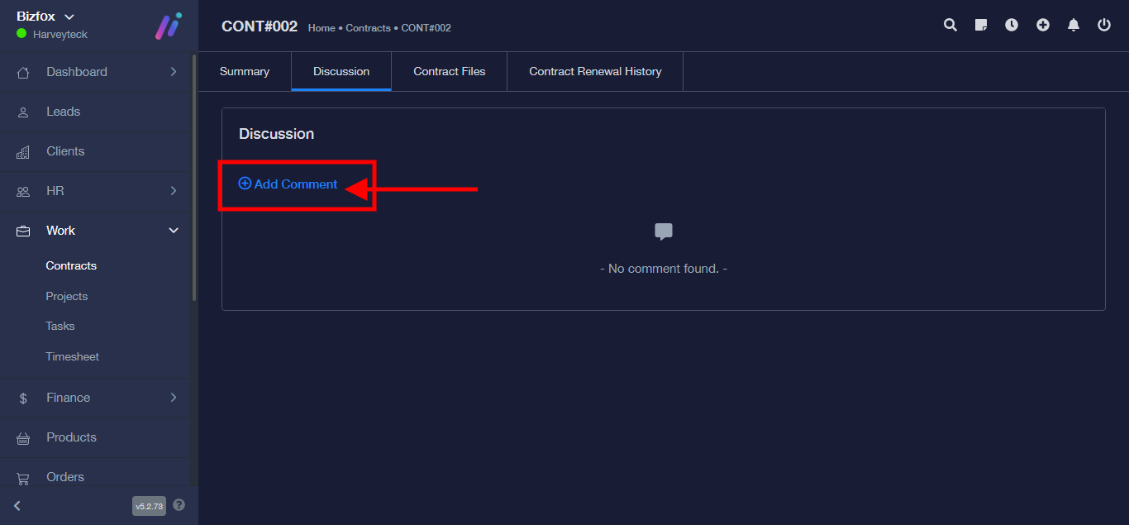The height and width of the screenshot is (525, 1129).
Task: Switch to the Summary tab
Action: coord(245,72)
